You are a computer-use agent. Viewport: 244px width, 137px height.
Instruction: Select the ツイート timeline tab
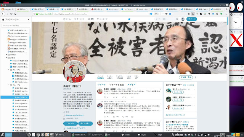(x=101, y=84)
